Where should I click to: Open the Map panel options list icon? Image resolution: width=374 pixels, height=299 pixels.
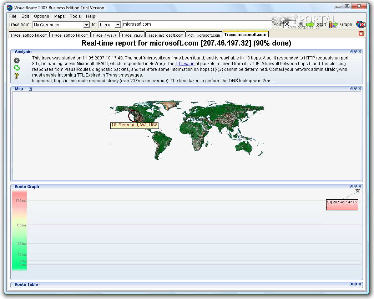coord(30,89)
